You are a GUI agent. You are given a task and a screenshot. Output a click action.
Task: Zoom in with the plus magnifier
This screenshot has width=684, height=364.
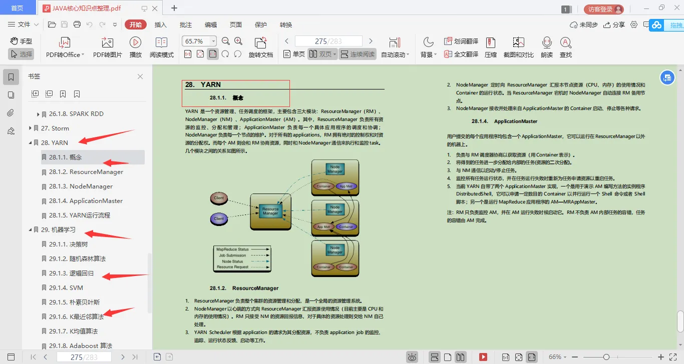click(238, 41)
